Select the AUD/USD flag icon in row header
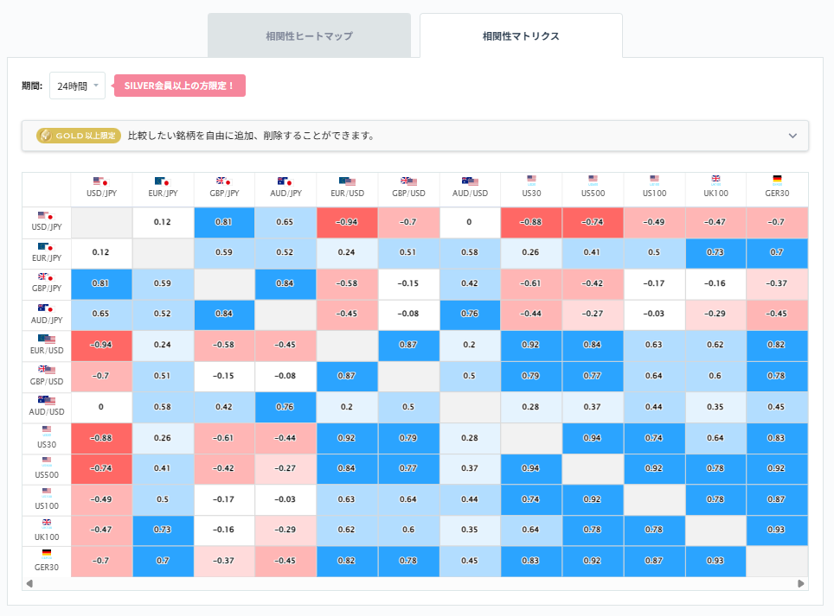Image resolution: width=834 pixels, height=616 pixels. pyautogui.click(x=46, y=400)
